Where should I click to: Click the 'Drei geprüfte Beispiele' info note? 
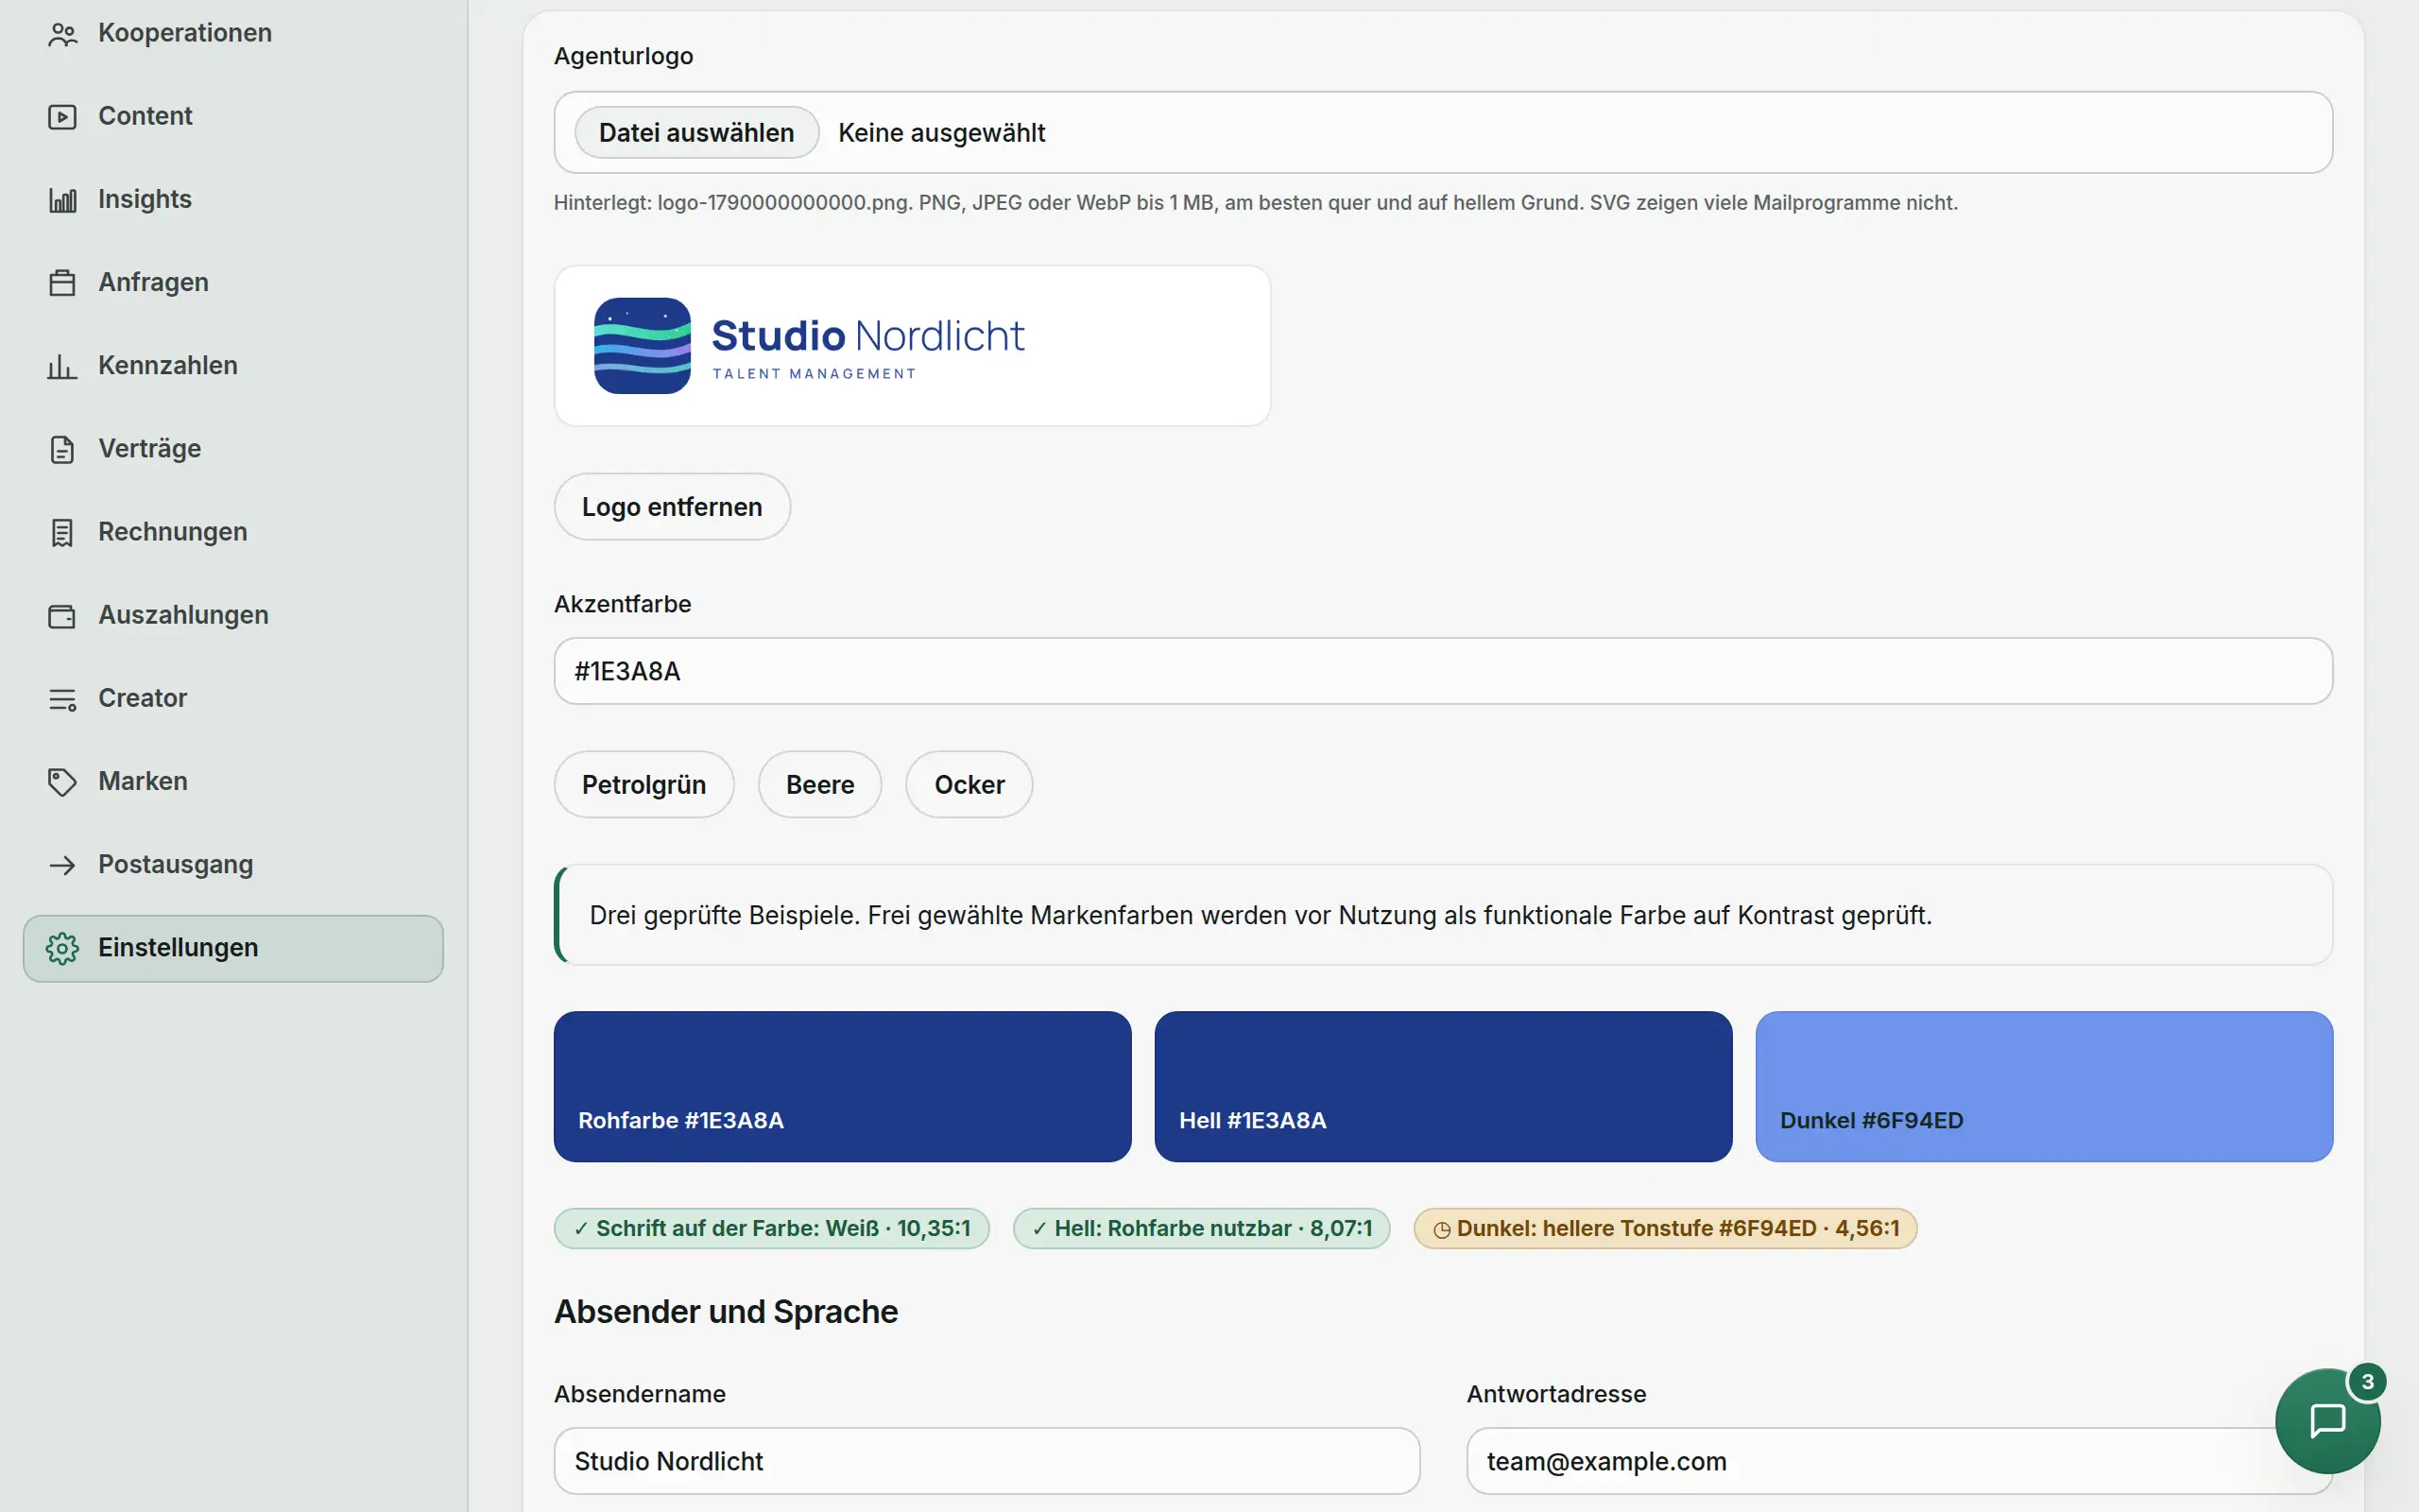click(1444, 915)
